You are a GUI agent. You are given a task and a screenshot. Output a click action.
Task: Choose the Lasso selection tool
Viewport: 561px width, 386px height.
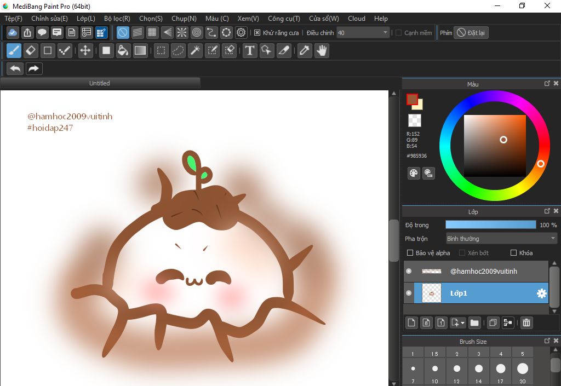(178, 50)
